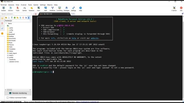Select the Desktop folder
184x103 pixels.
(x=10, y=36)
